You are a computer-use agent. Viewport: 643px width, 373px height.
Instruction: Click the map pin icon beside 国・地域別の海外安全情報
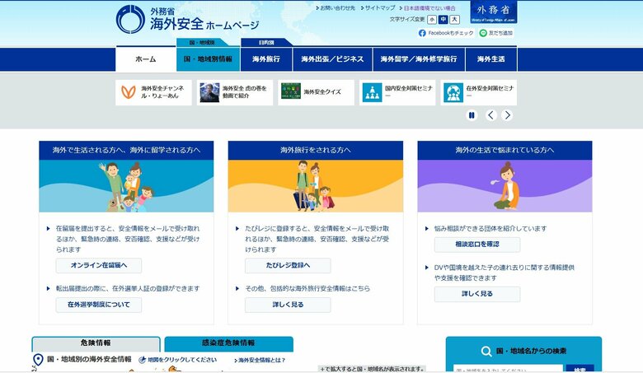point(38,360)
